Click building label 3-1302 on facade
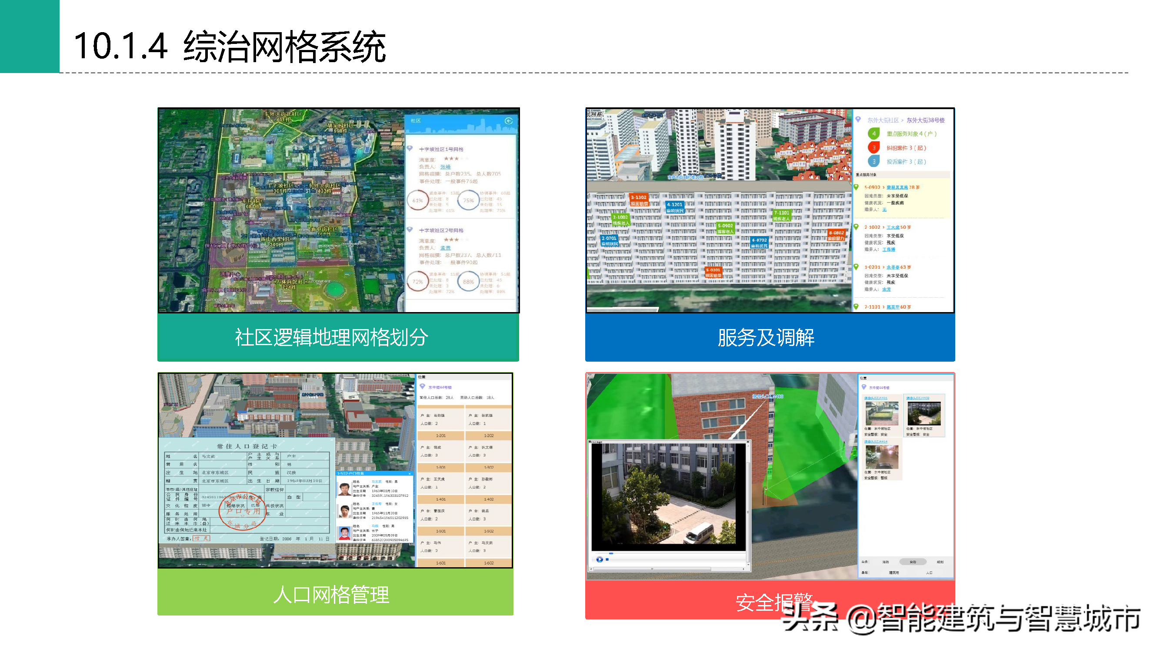 point(639,200)
